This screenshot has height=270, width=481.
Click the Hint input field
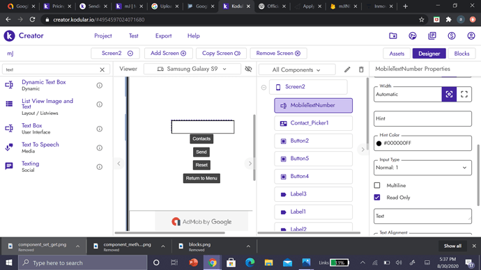(x=422, y=119)
